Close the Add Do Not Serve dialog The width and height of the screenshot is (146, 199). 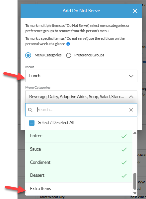[x=135, y=11]
